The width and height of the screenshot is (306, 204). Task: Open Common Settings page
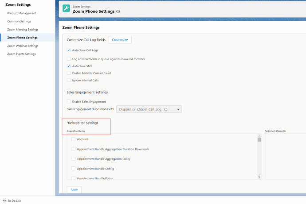tap(19, 21)
